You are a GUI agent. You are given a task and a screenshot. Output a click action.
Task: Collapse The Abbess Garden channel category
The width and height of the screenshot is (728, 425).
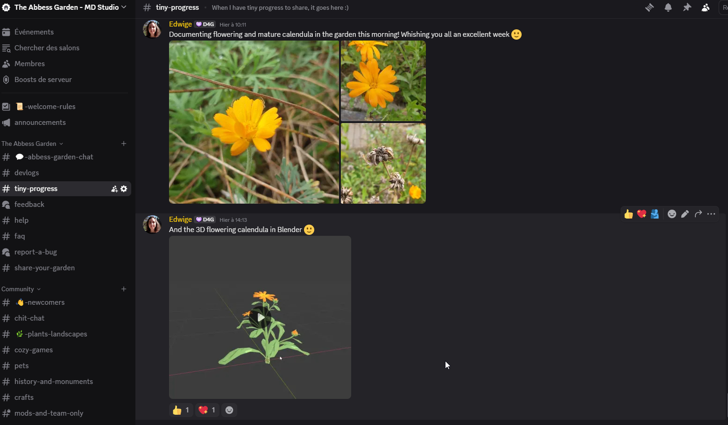point(32,144)
